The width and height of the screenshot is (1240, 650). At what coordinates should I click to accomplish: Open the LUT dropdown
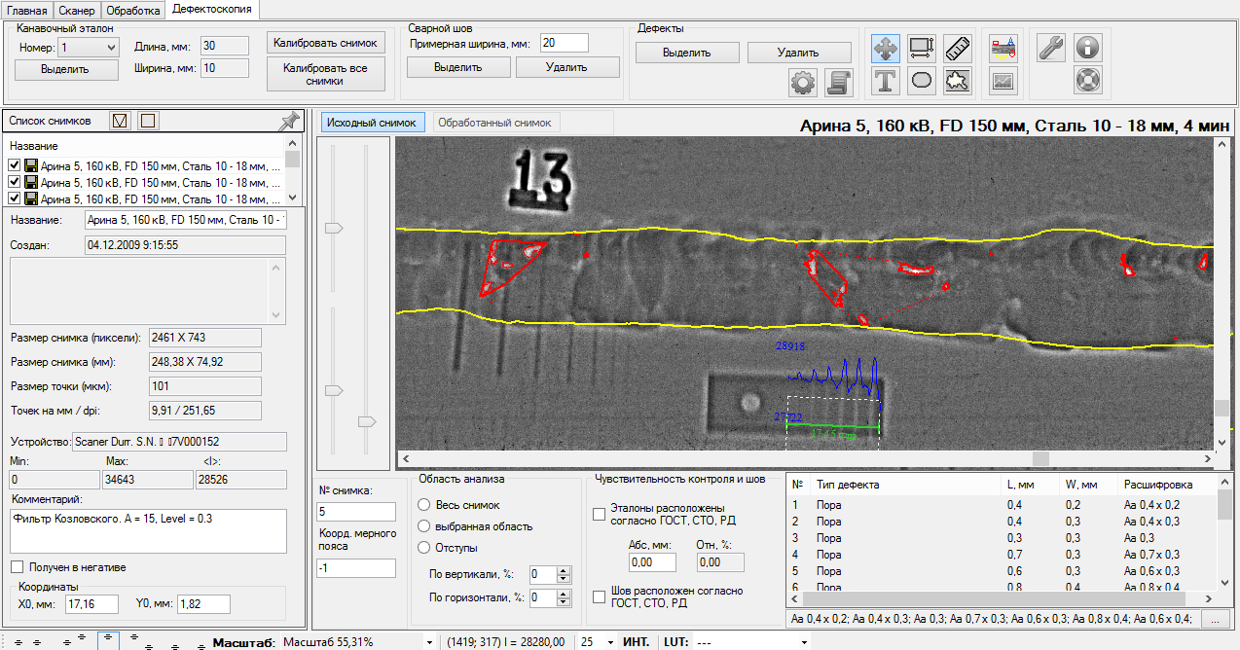[x=803, y=642]
